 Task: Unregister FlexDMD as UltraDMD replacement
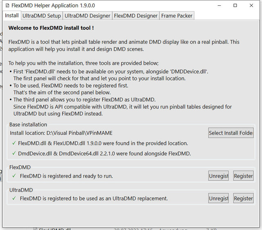218,198
